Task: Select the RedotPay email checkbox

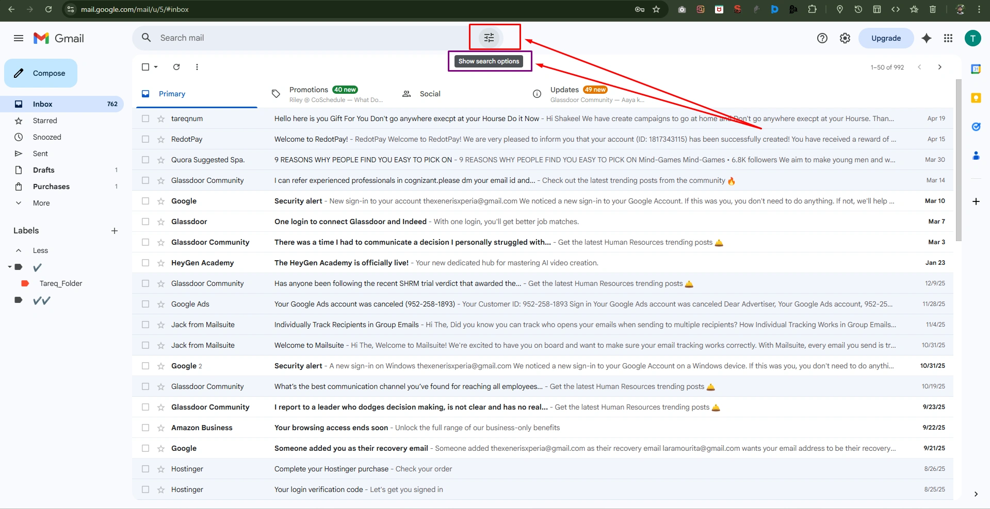Action: point(145,139)
